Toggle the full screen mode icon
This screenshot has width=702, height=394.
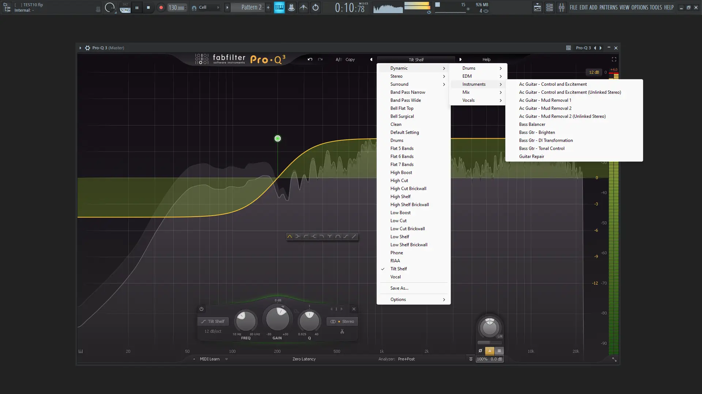tap(614, 59)
